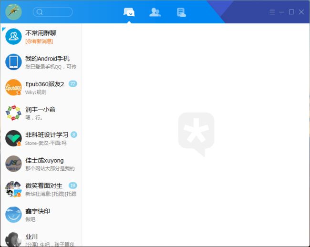Click the [你有新消息] notice text

(x=39, y=41)
